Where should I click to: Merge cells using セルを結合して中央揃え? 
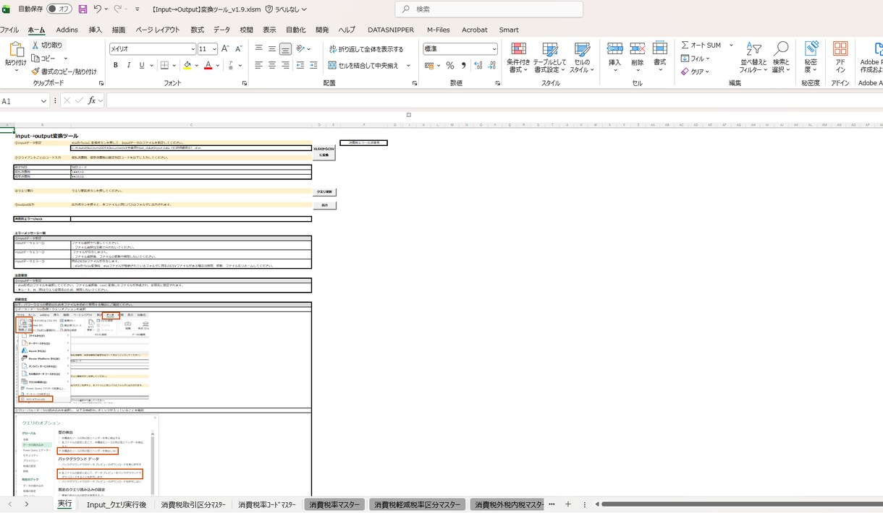363,65
